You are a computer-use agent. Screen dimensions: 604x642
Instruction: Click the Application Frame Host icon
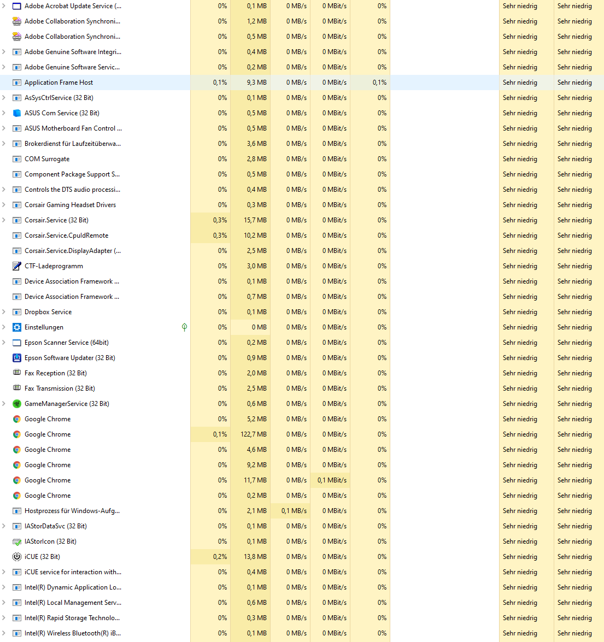(17, 83)
